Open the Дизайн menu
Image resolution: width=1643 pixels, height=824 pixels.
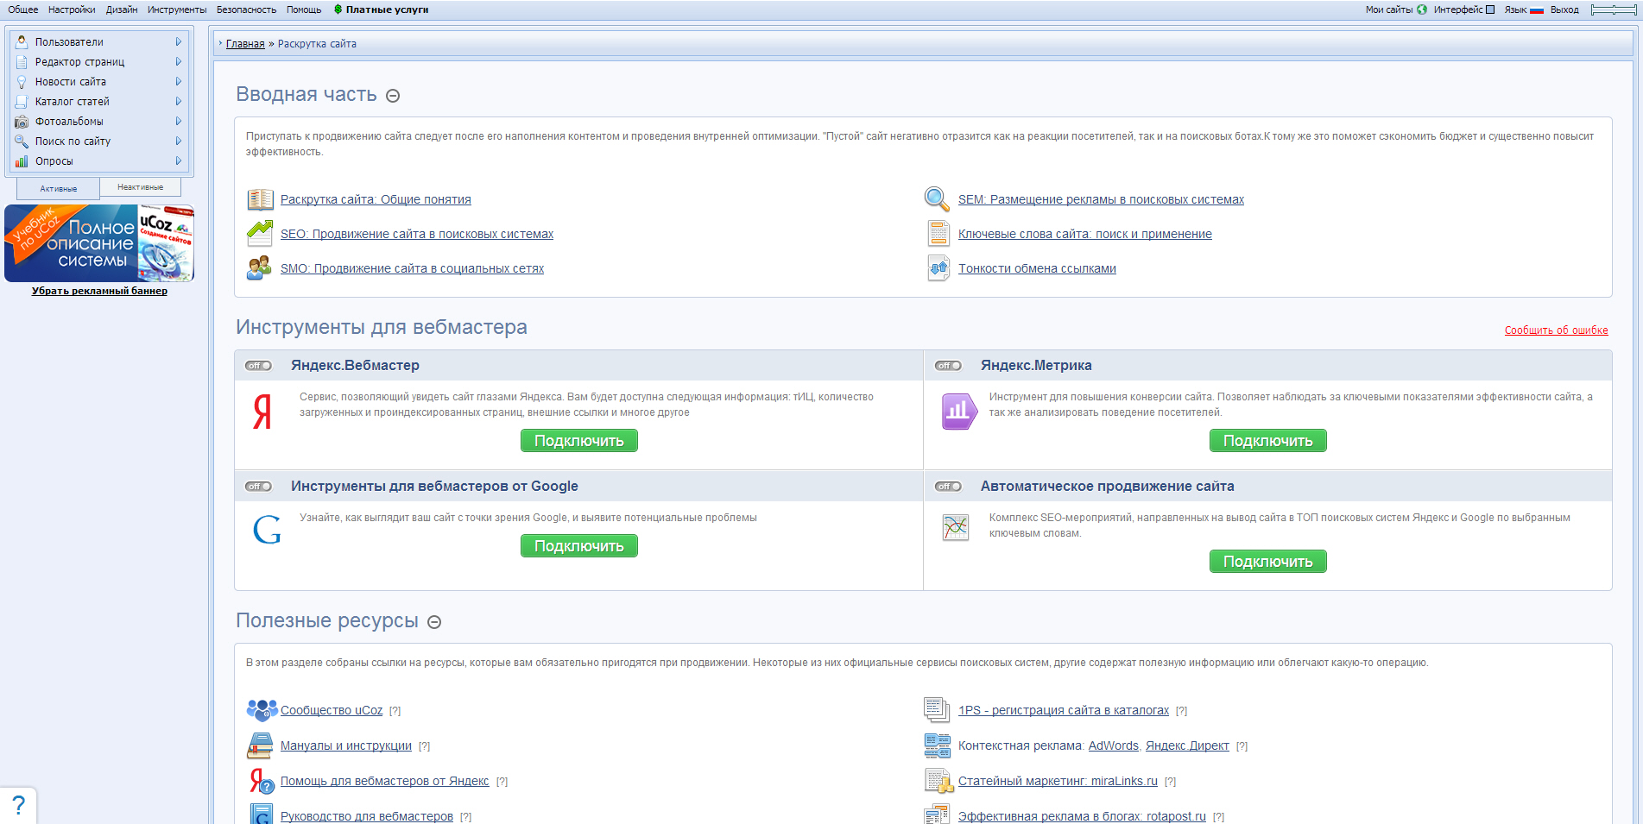[122, 9]
